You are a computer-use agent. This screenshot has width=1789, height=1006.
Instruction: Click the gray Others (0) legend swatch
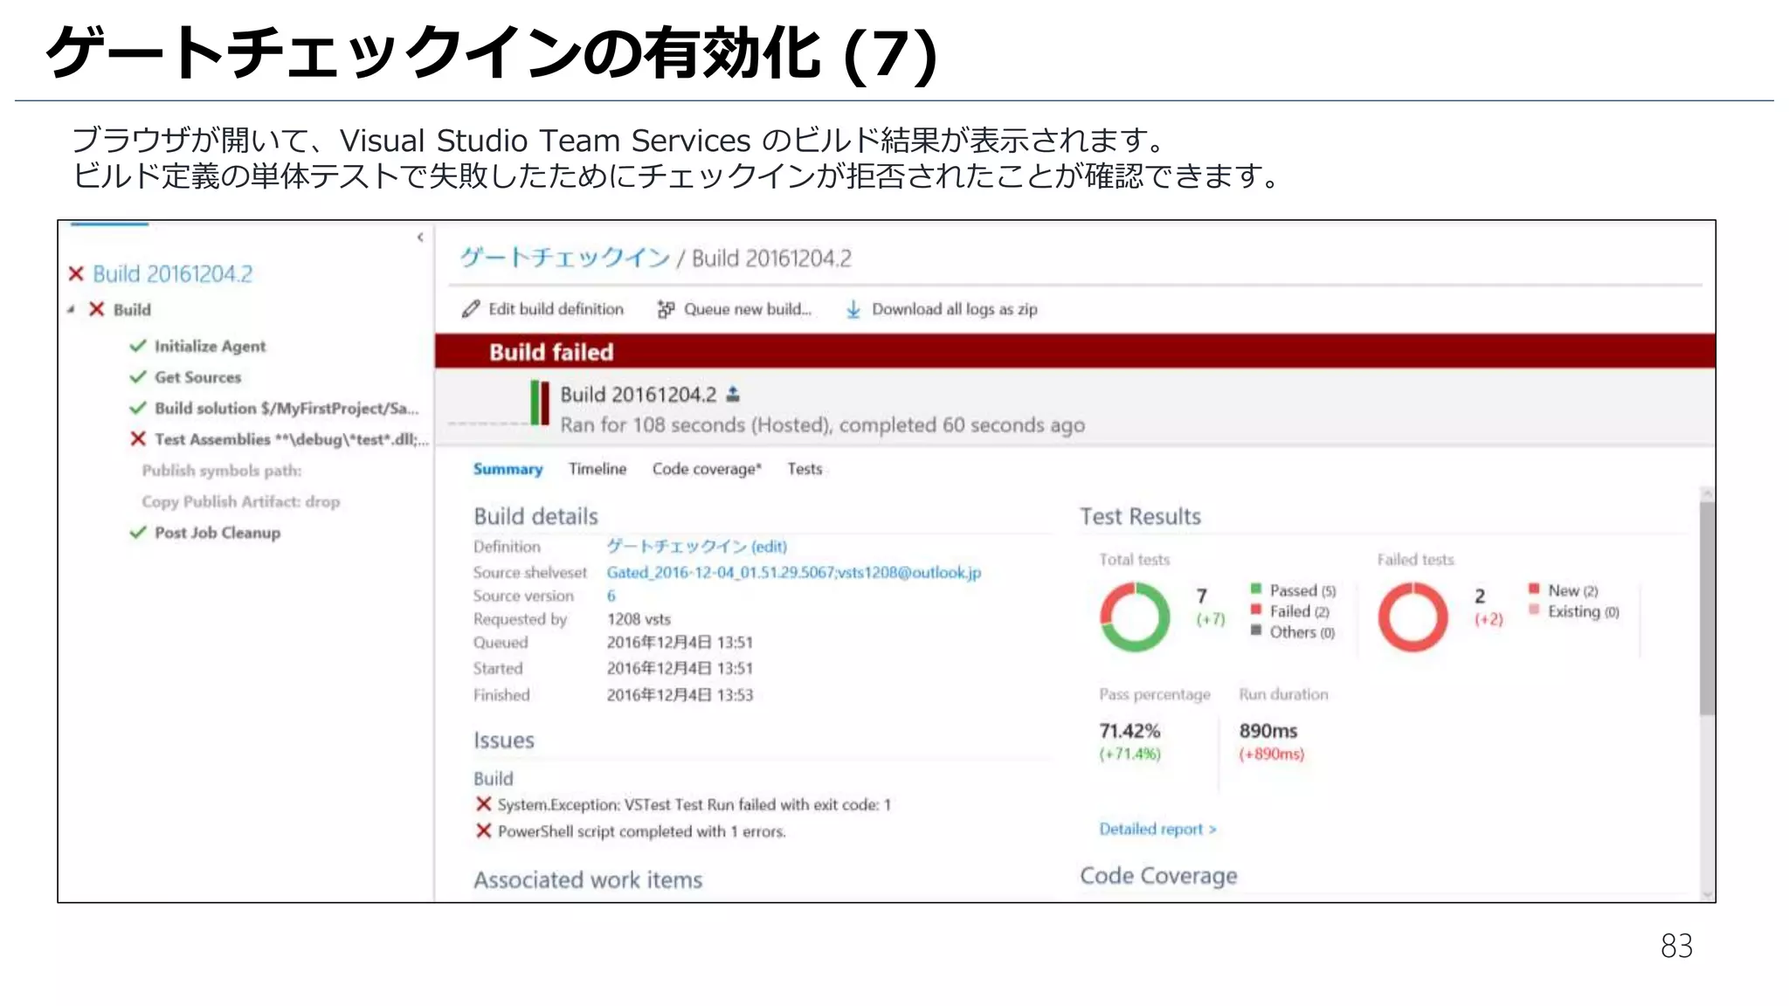click(x=1255, y=630)
